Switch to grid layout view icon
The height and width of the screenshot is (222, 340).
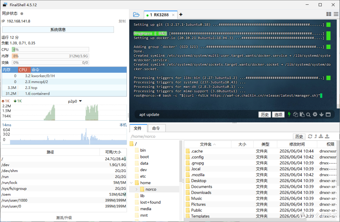pos(329,14)
